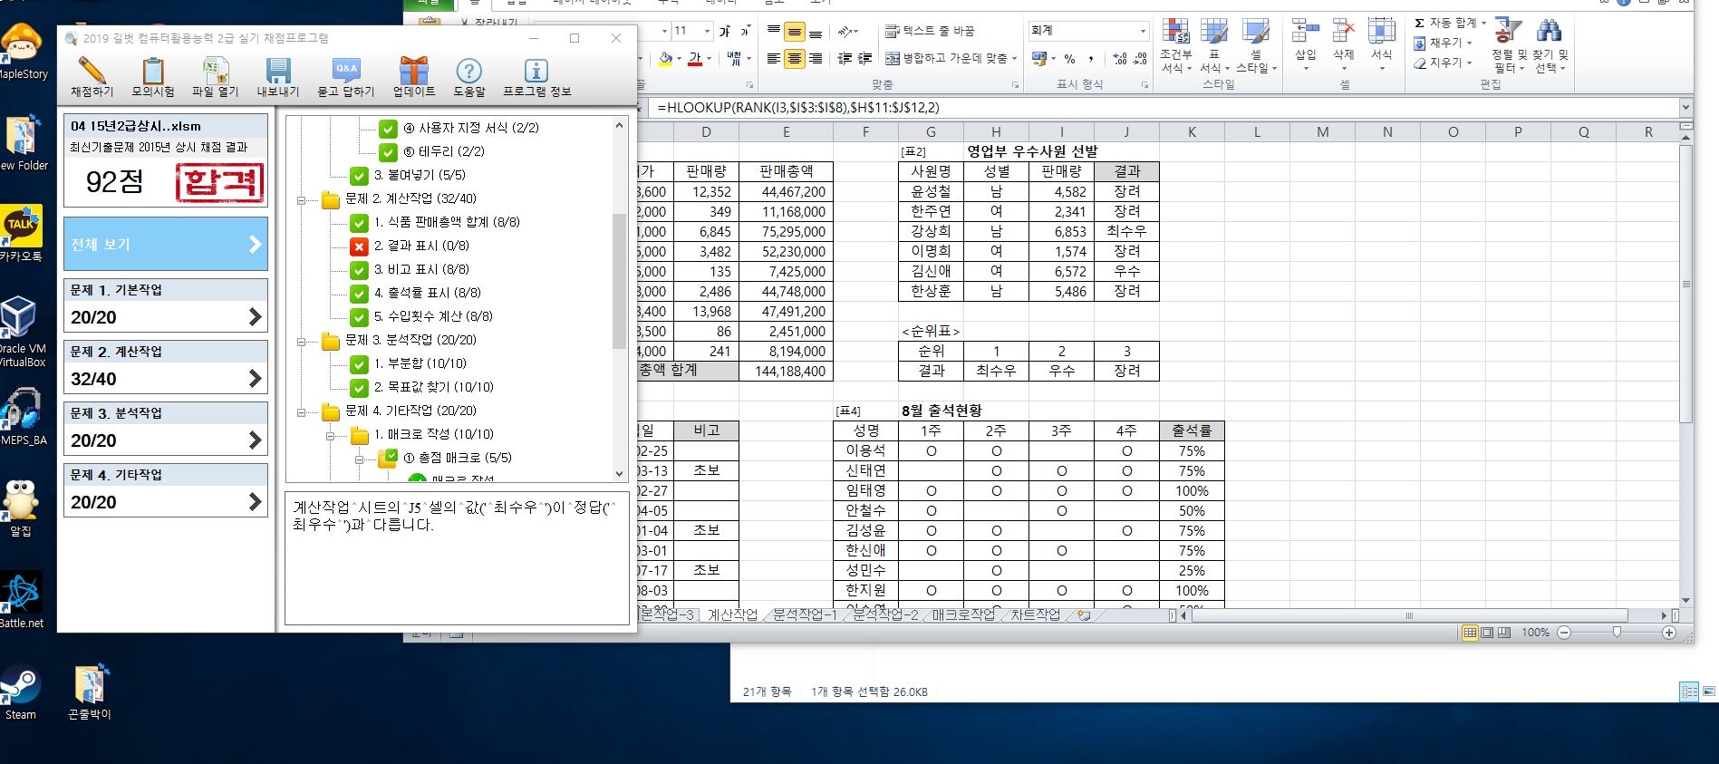Click the 채점하기 (grade) pencil icon
Viewport: 1719px width, 764px height.
(92, 76)
